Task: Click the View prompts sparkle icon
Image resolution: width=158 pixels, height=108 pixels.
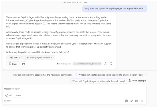Action: (x=130, y=80)
